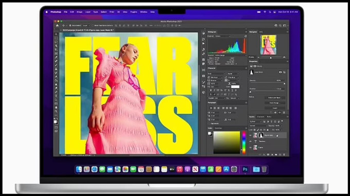Open the layer Kind filter dropdown
Screen dimensions: 350x196
click(x=255, y=121)
